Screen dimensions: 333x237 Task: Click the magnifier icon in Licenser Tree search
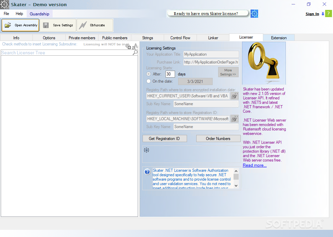tap(135, 53)
